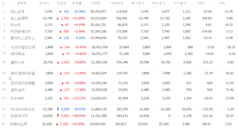Click the 현재가 column header

pyautogui.click(x=44, y=3)
